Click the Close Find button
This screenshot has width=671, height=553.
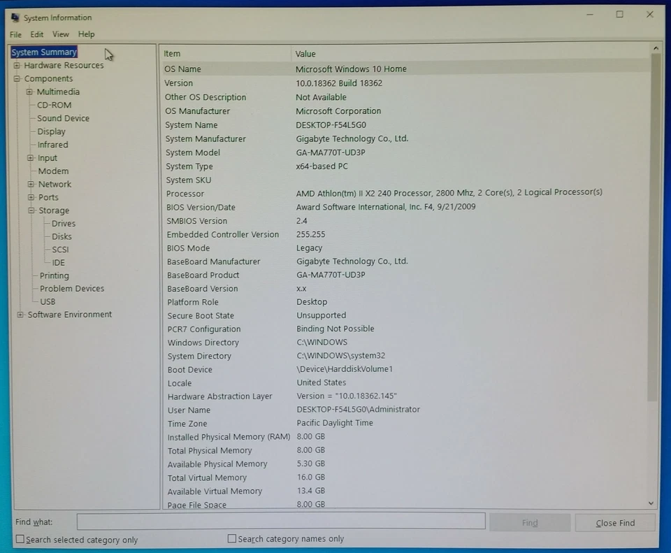[615, 522]
